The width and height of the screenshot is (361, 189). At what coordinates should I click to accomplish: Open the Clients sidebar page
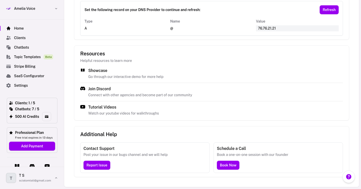[20, 38]
